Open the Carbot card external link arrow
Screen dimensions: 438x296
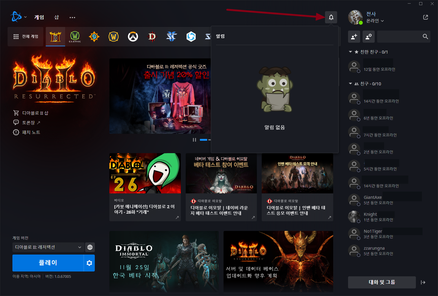[177, 217]
